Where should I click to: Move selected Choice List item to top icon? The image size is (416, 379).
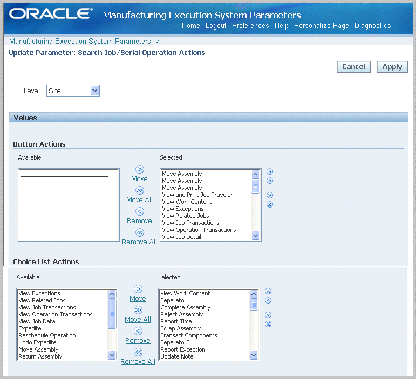[268, 291]
